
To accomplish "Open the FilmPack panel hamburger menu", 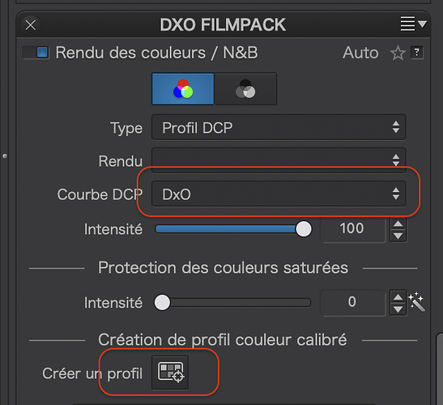I will pos(413,23).
